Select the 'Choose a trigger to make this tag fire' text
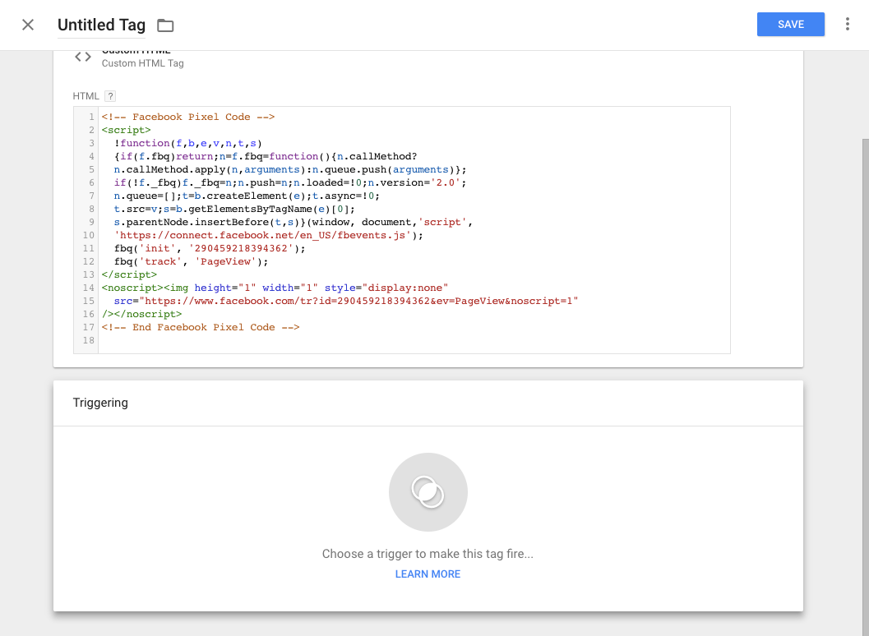869x636 pixels. (x=428, y=554)
